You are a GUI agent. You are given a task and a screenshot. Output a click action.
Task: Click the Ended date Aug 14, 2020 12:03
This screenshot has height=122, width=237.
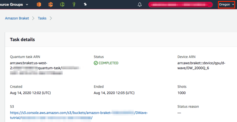coord(114,93)
